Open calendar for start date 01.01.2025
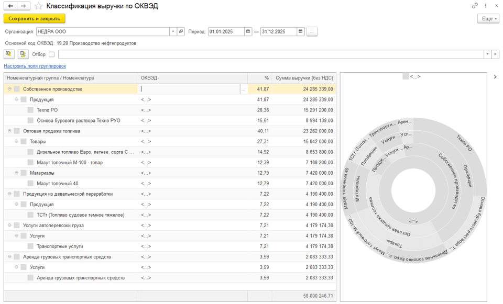The width and height of the screenshot is (503, 304). (x=248, y=31)
